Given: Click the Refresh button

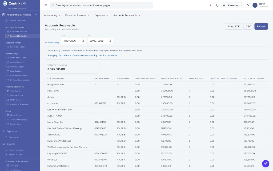Looking at the screenshot, I should 261,26.
